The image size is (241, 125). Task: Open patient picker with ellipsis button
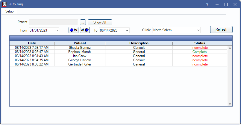tap(83, 22)
